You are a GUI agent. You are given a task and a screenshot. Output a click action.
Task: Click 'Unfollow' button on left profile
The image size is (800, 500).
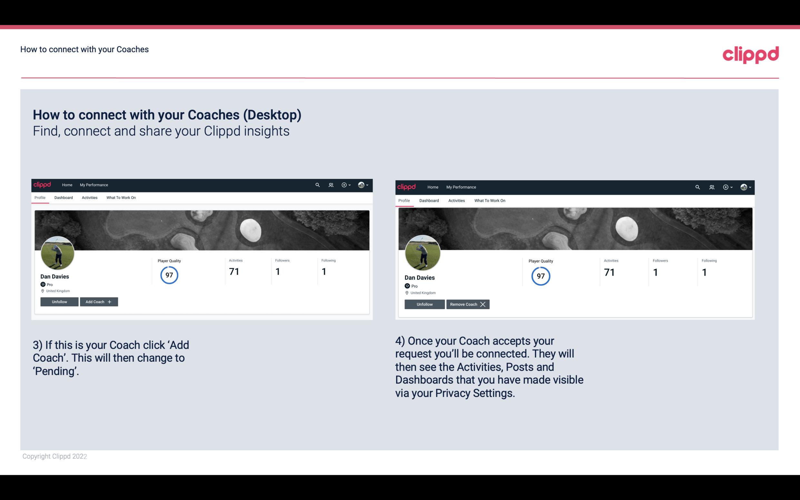coord(59,301)
